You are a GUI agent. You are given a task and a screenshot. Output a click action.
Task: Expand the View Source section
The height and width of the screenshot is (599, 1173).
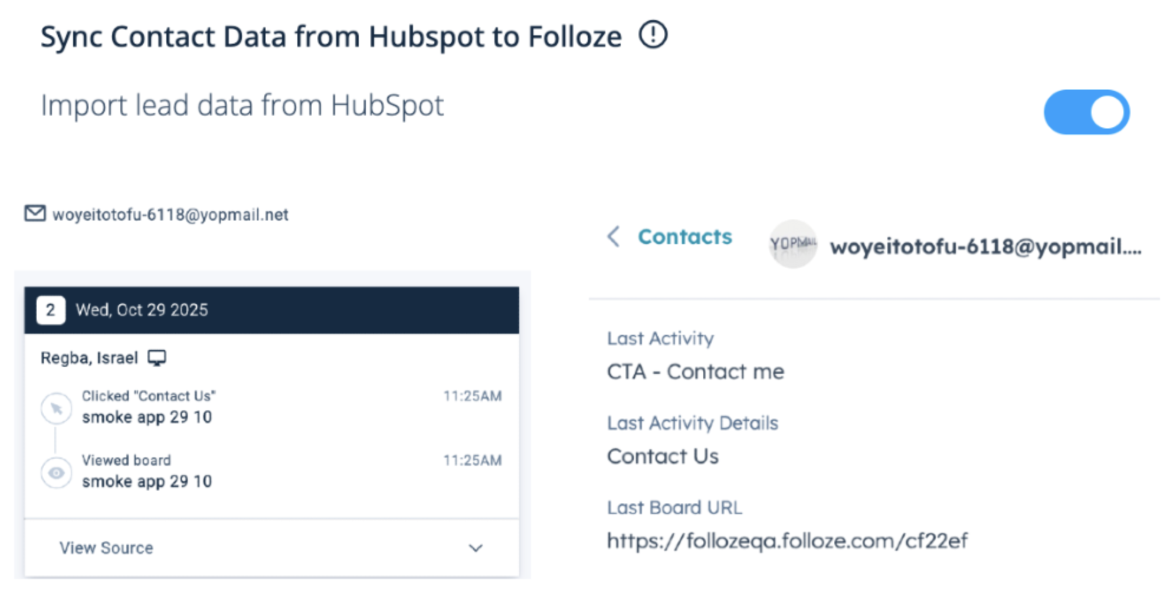pos(106,548)
